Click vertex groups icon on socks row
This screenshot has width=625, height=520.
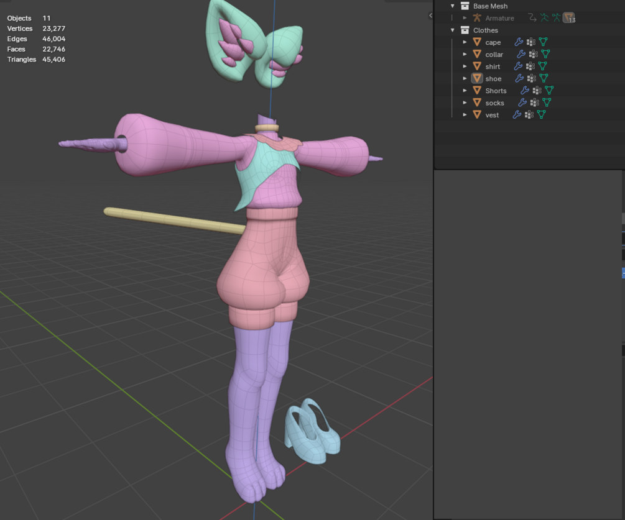[x=535, y=103]
